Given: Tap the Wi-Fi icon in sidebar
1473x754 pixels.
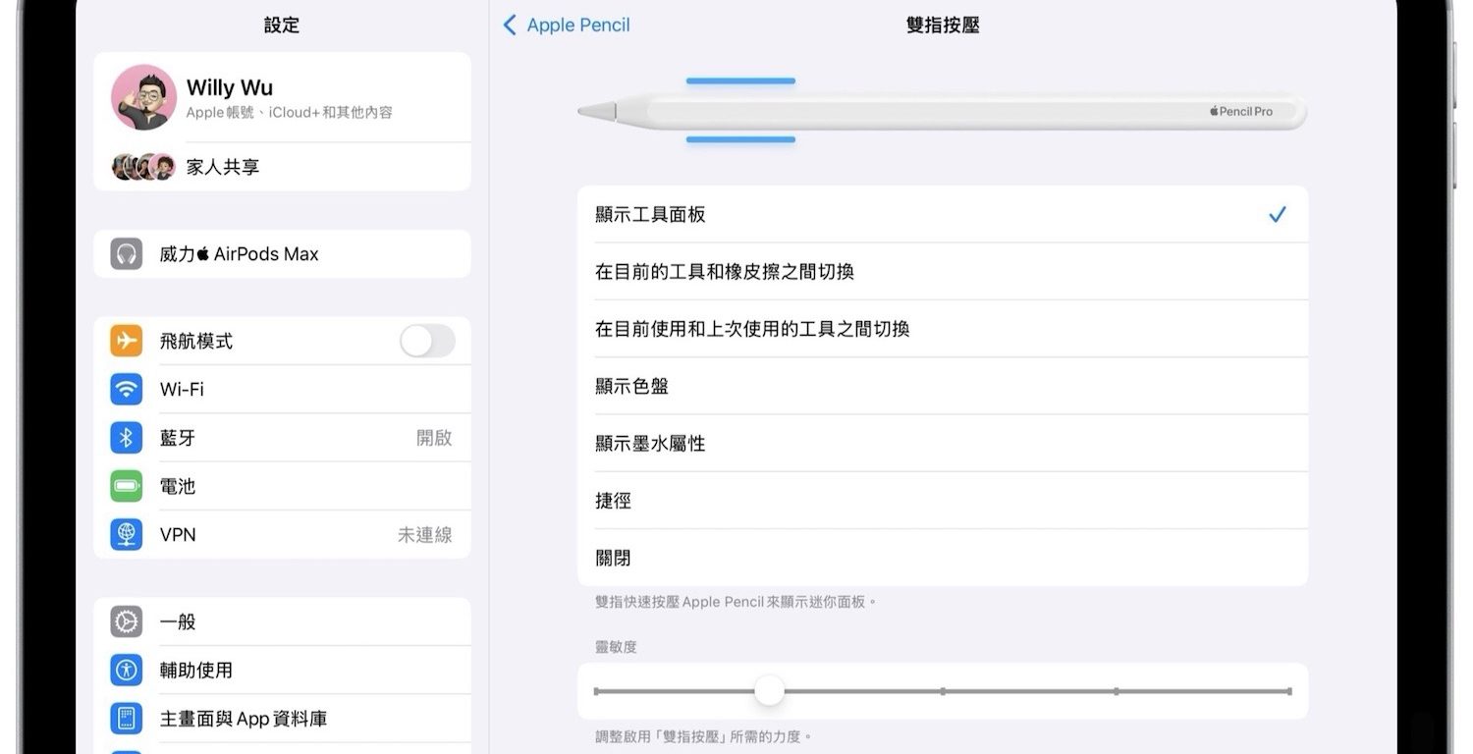Looking at the screenshot, I should tap(127, 389).
